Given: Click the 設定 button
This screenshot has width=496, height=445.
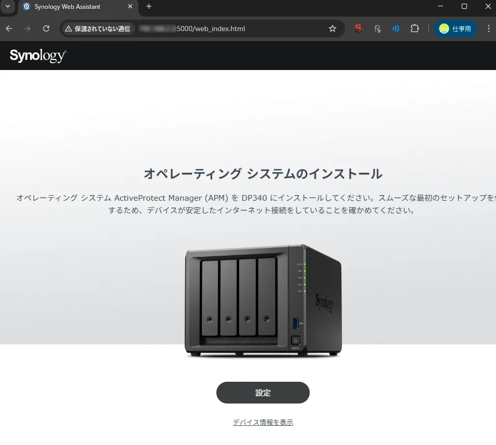Looking at the screenshot, I should click(263, 393).
